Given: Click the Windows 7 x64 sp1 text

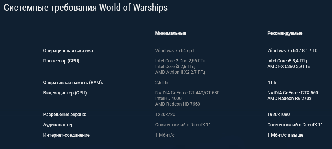Looking at the screenshot, I should pos(175,51).
